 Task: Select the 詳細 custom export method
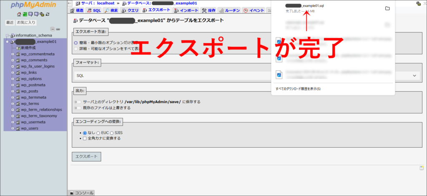(x=76, y=49)
